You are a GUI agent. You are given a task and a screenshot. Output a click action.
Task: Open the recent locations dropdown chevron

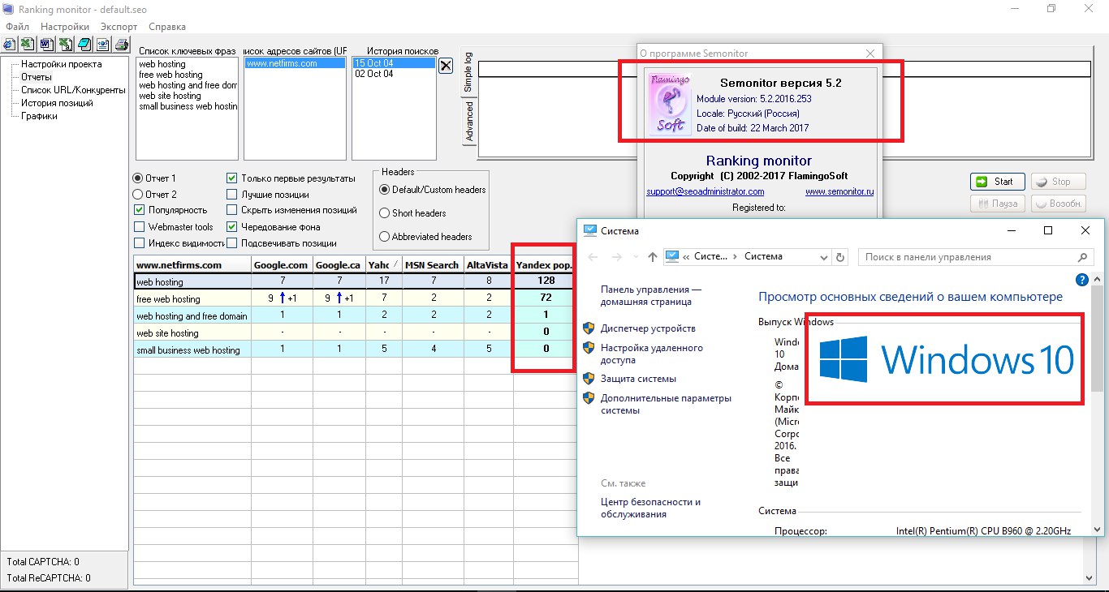coord(636,257)
